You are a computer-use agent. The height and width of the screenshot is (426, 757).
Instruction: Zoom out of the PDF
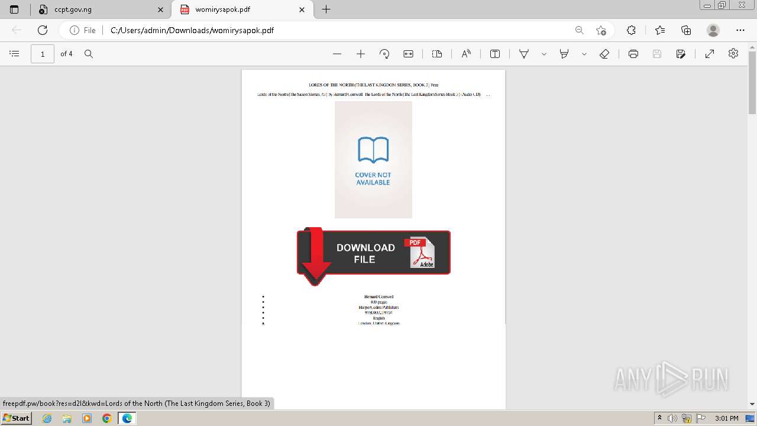[337, 54]
